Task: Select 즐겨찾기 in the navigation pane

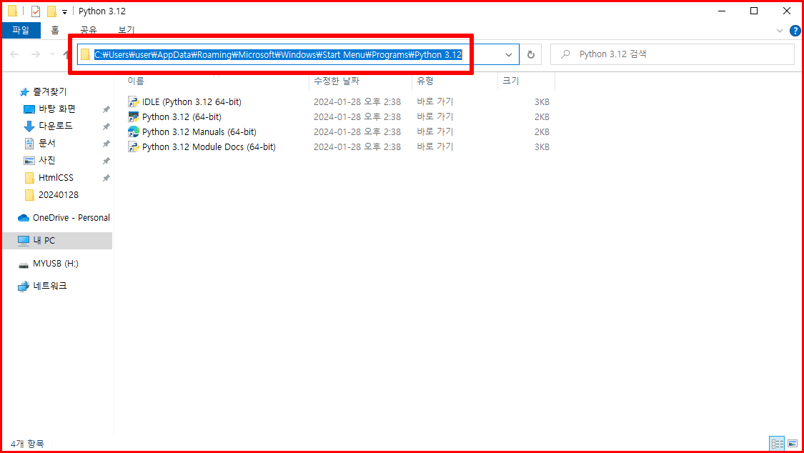Action: point(50,91)
